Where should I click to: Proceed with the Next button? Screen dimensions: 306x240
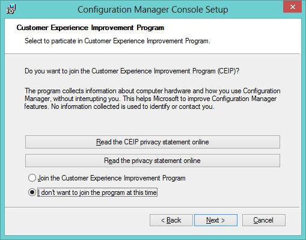pos(216,220)
